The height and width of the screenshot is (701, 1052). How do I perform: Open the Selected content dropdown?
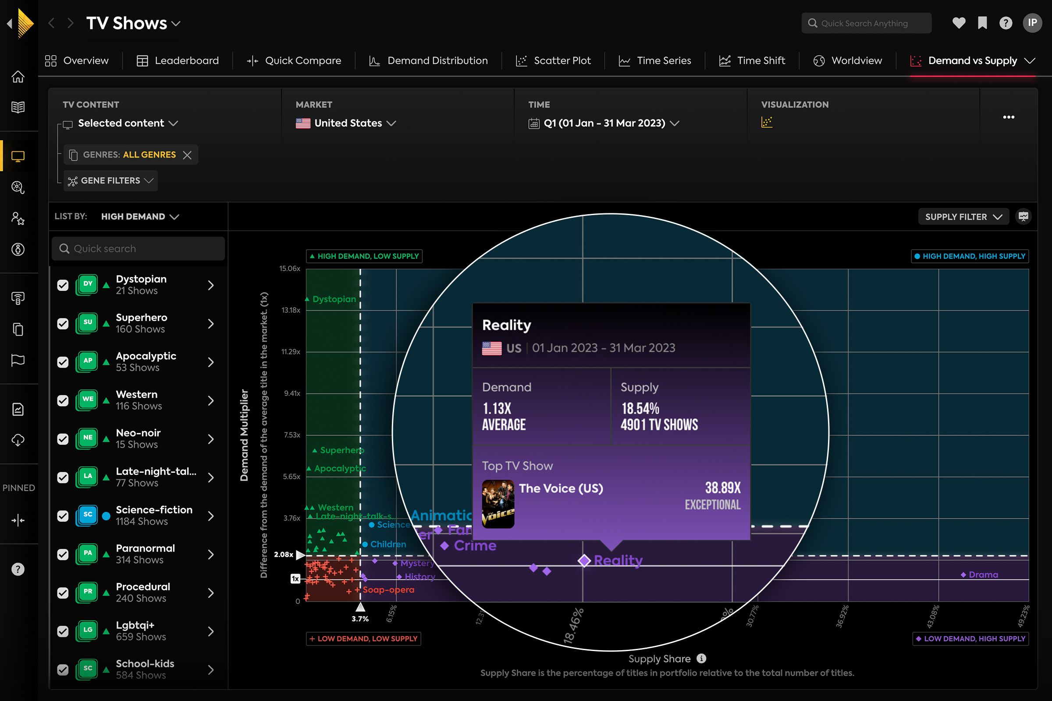pyautogui.click(x=128, y=123)
